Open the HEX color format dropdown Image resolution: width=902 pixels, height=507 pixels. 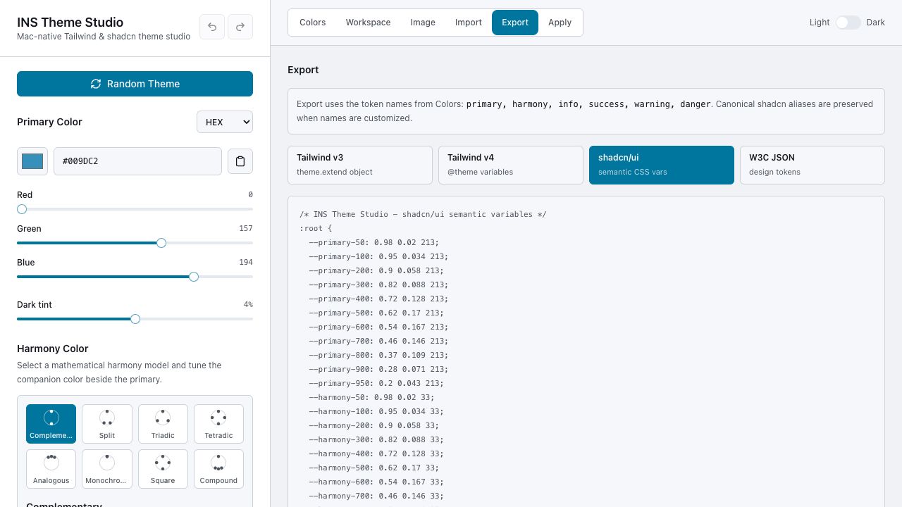point(225,122)
